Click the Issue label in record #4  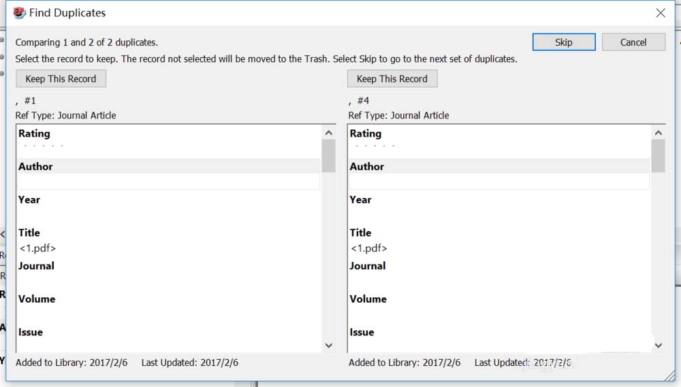[x=362, y=333]
